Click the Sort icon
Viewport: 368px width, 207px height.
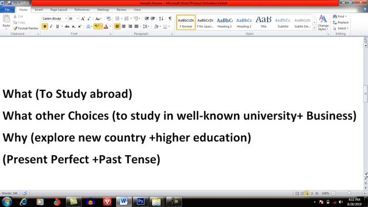pyautogui.click(x=161, y=18)
